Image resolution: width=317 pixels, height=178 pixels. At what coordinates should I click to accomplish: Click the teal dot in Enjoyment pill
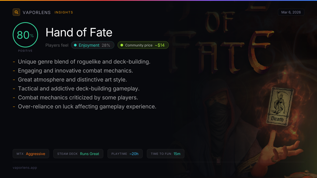point(75,45)
